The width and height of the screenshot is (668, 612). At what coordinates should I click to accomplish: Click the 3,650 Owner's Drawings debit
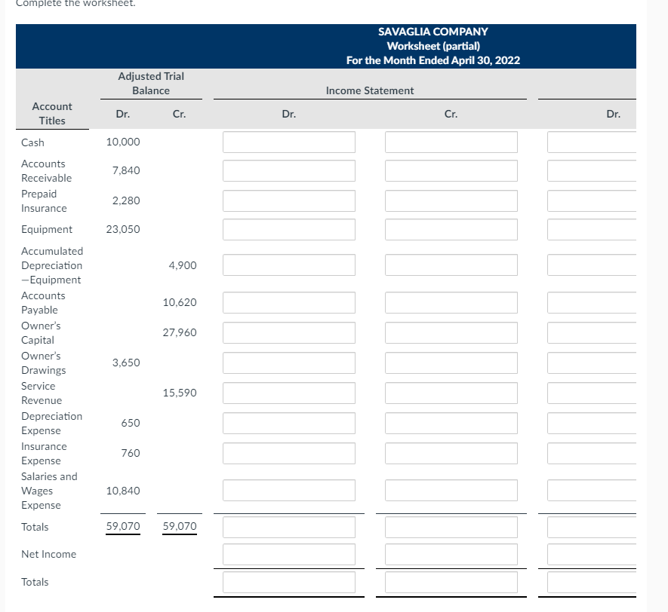(x=126, y=363)
